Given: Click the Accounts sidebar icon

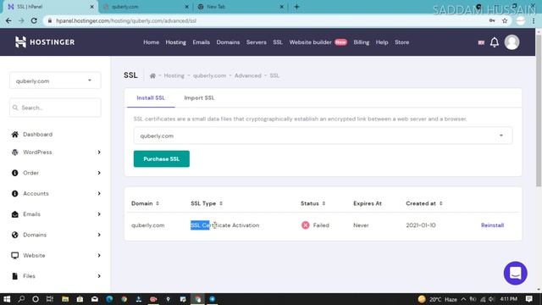Looking at the screenshot, I should [15, 194].
